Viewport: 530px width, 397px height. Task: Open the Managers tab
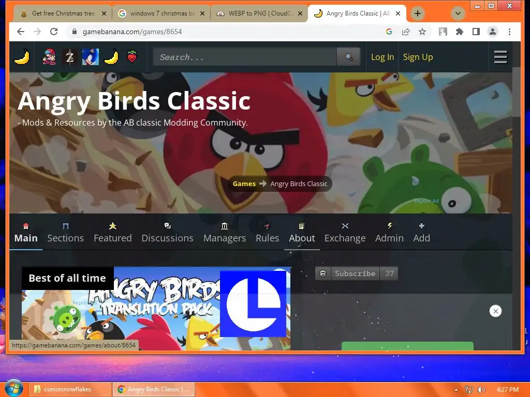coord(225,233)
